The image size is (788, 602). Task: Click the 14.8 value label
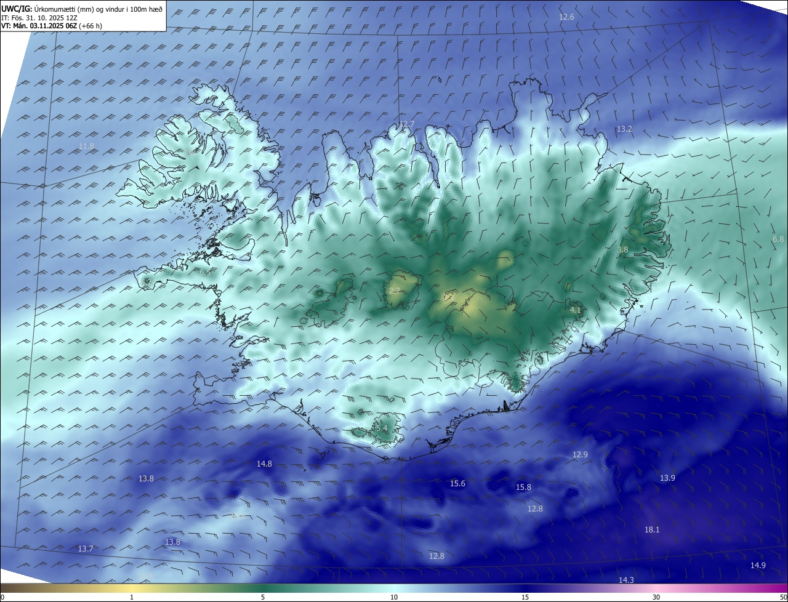click(264, 464)
